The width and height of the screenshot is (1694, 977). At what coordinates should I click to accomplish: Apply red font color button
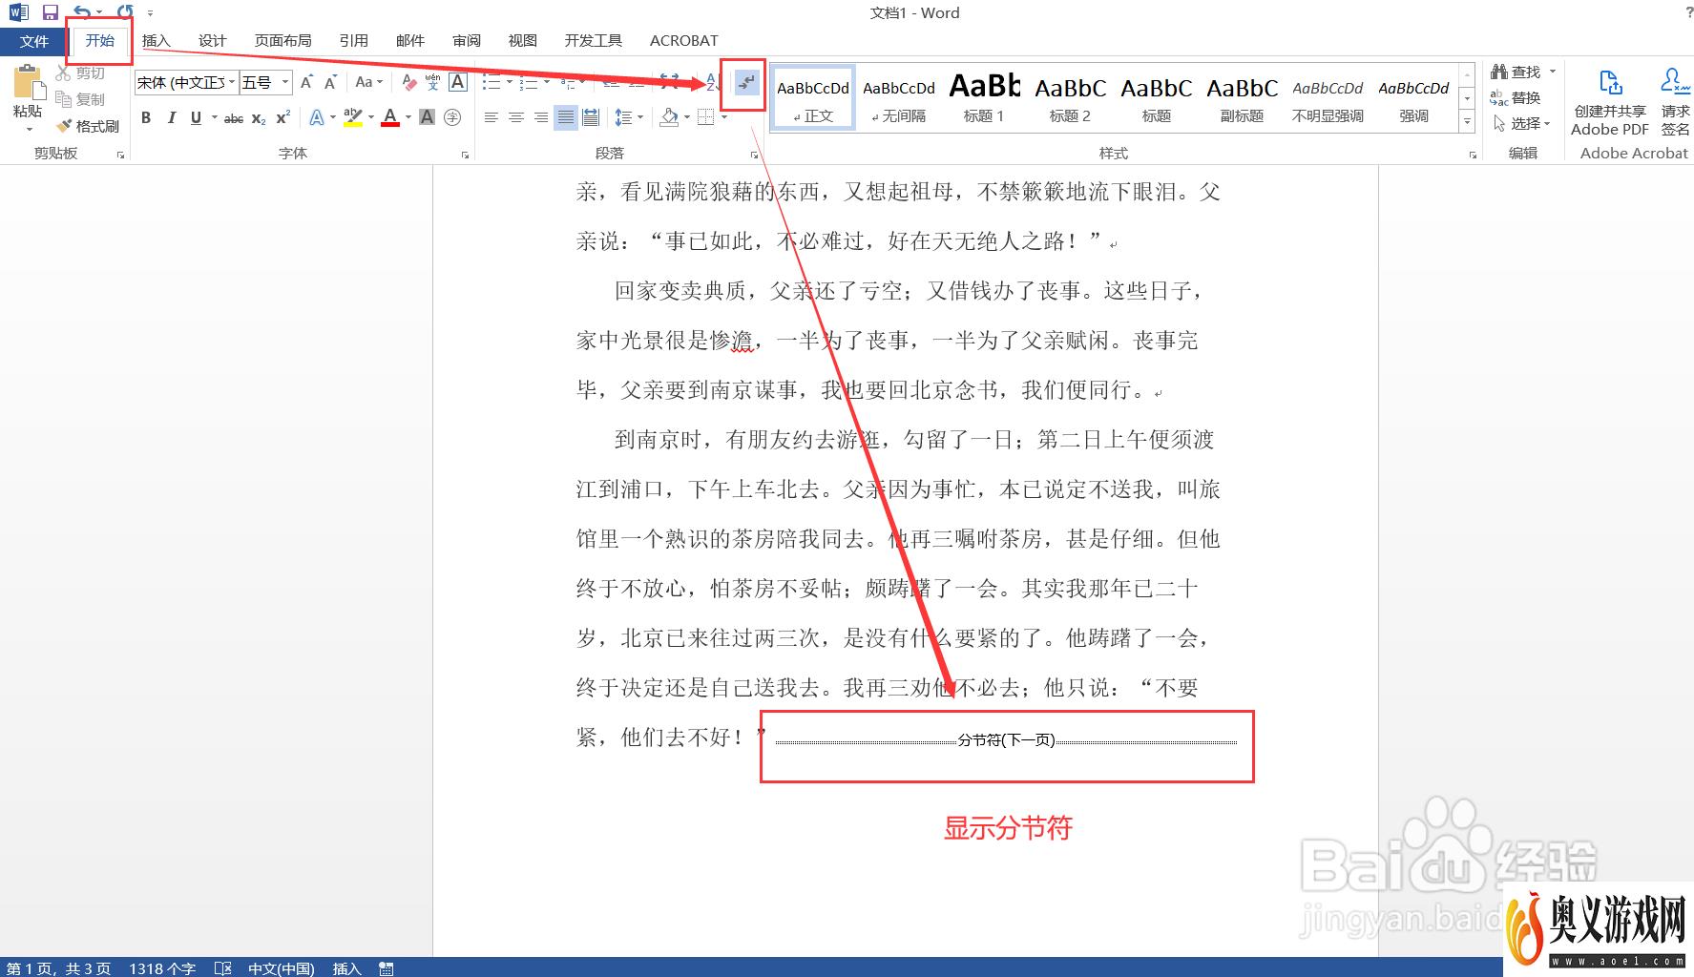(x=389, y=117)
